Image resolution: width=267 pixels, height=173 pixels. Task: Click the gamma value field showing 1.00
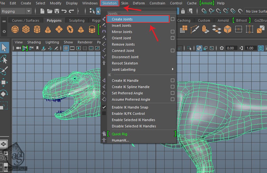pyautogui.click(x=250, y=48)
